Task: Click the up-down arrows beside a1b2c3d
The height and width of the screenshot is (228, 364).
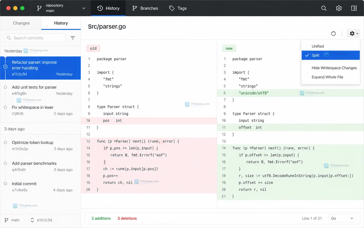Action: tap(32, 220)
